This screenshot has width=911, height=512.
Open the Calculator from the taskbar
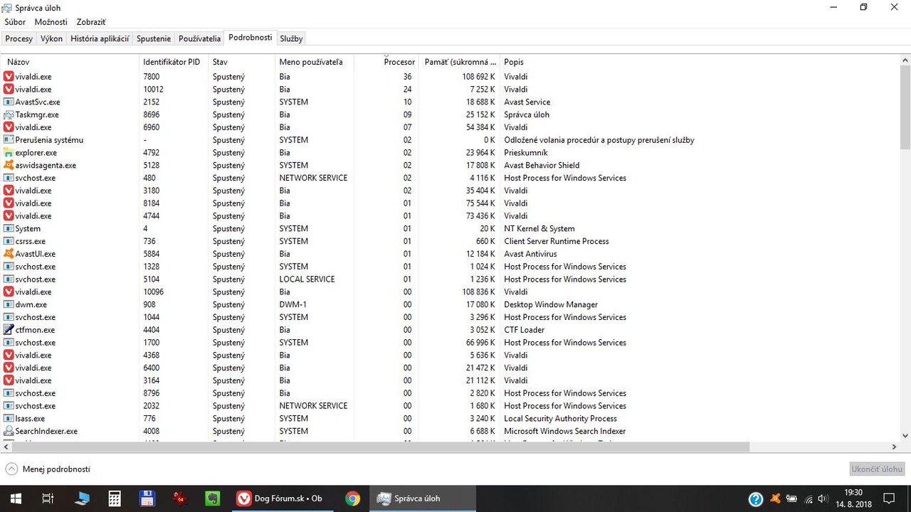click(x=115, y=498)
